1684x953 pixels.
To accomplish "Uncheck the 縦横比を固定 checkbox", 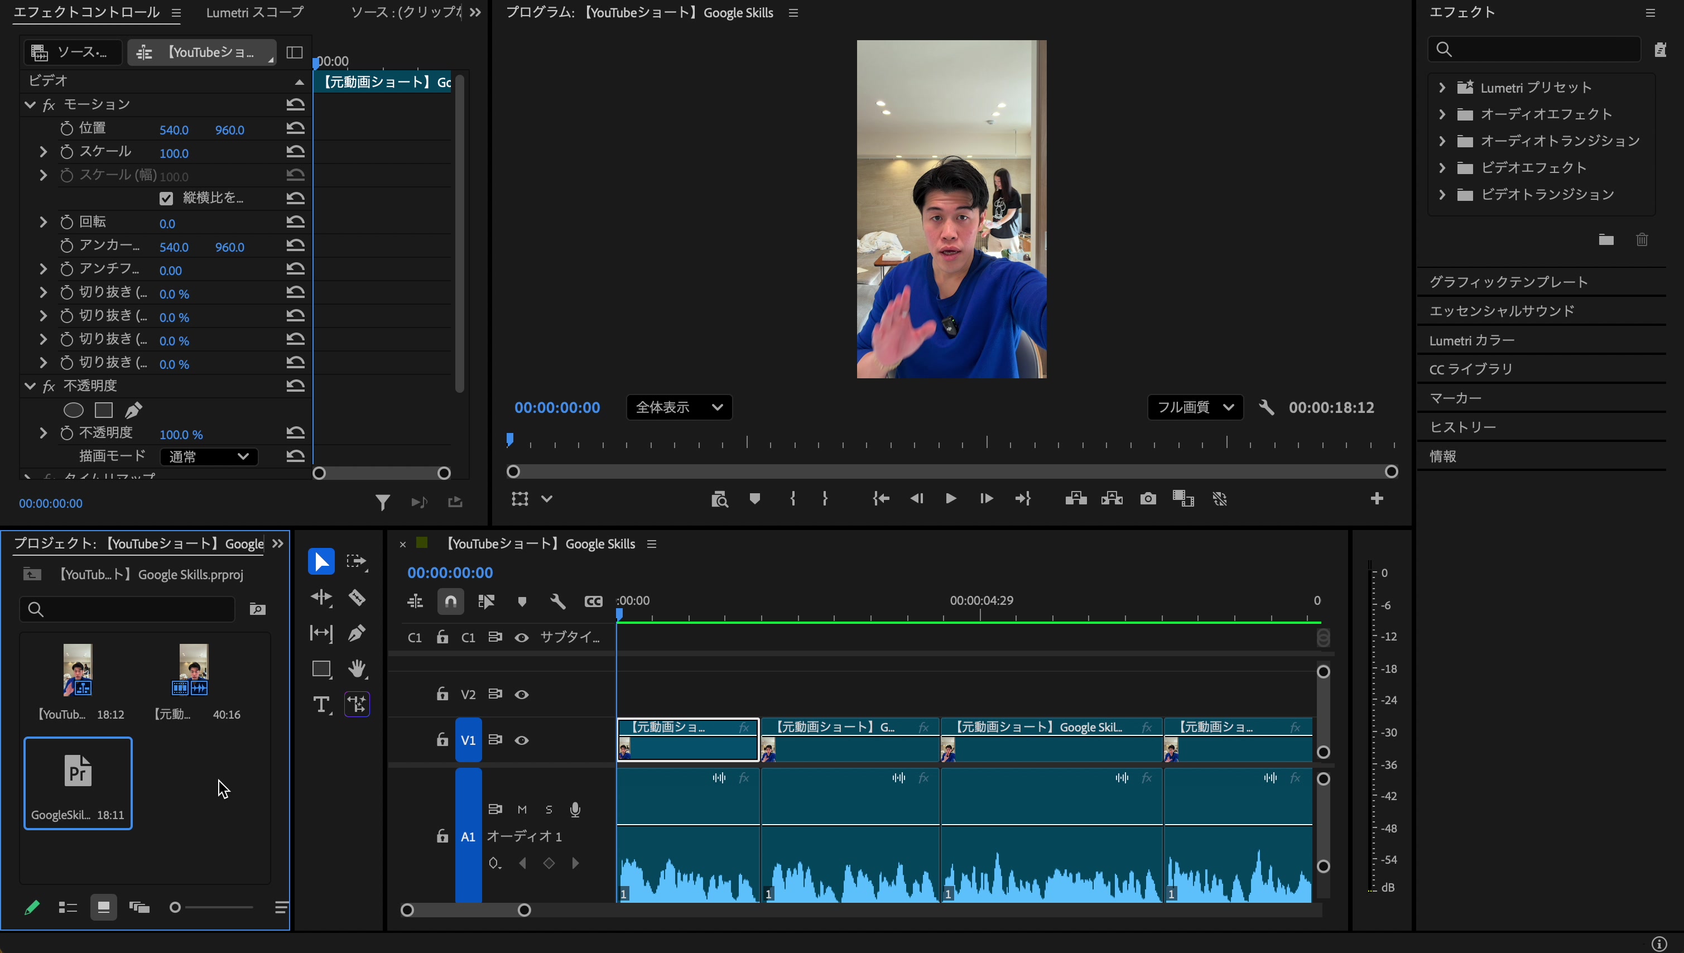I will click(166, 198).
